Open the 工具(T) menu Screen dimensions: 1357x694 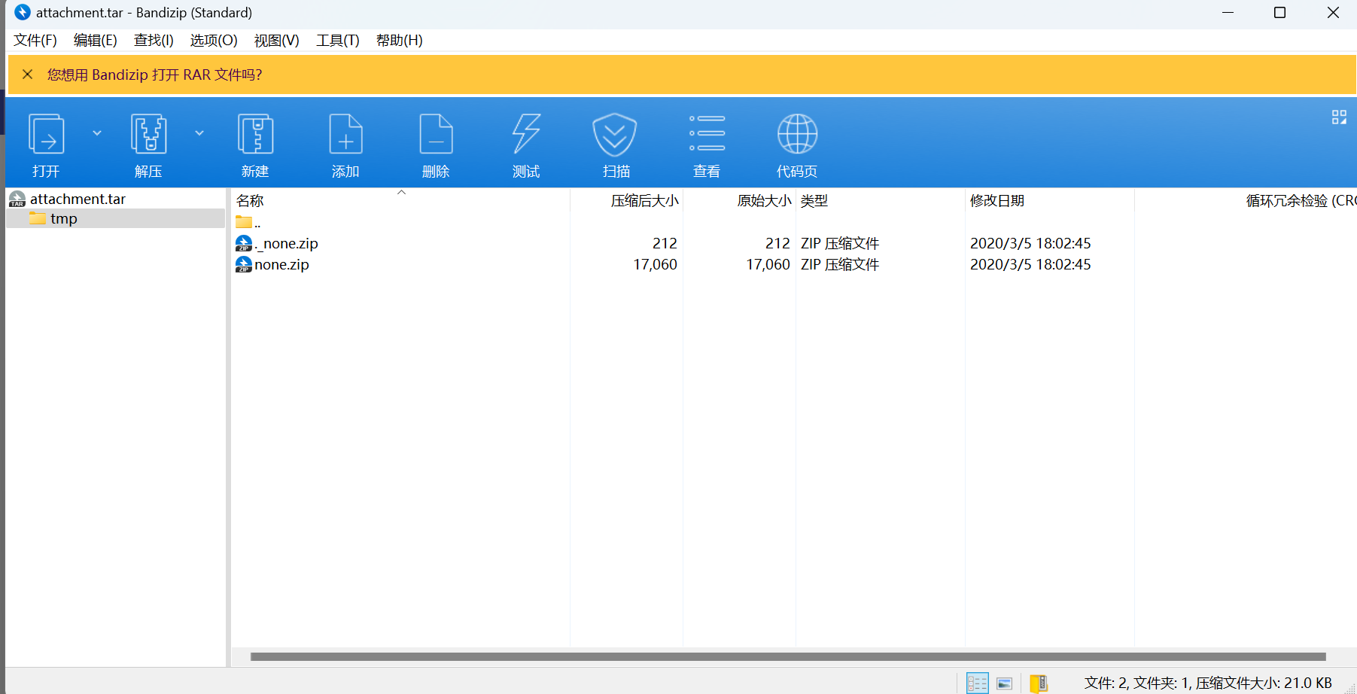pos(337,40)
